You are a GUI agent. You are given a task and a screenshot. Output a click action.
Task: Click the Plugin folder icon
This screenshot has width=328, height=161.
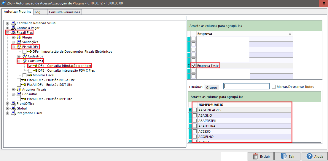(x=19, y=37)
